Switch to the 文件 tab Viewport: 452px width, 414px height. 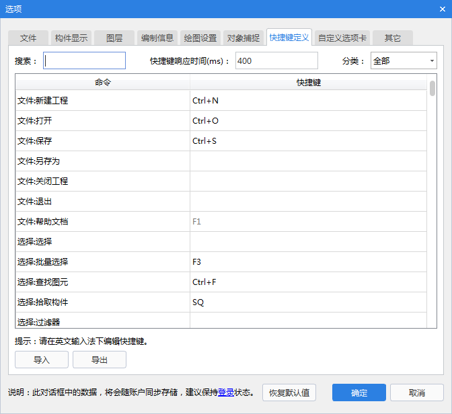point(28,38)
